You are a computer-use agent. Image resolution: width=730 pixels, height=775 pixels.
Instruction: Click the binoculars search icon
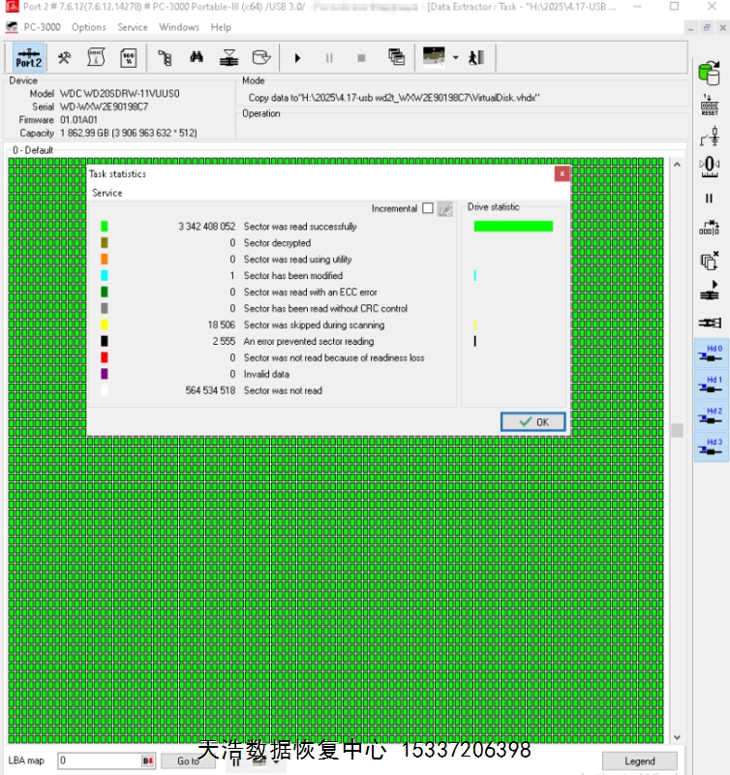pyautogui.click(x=197, y=58)
